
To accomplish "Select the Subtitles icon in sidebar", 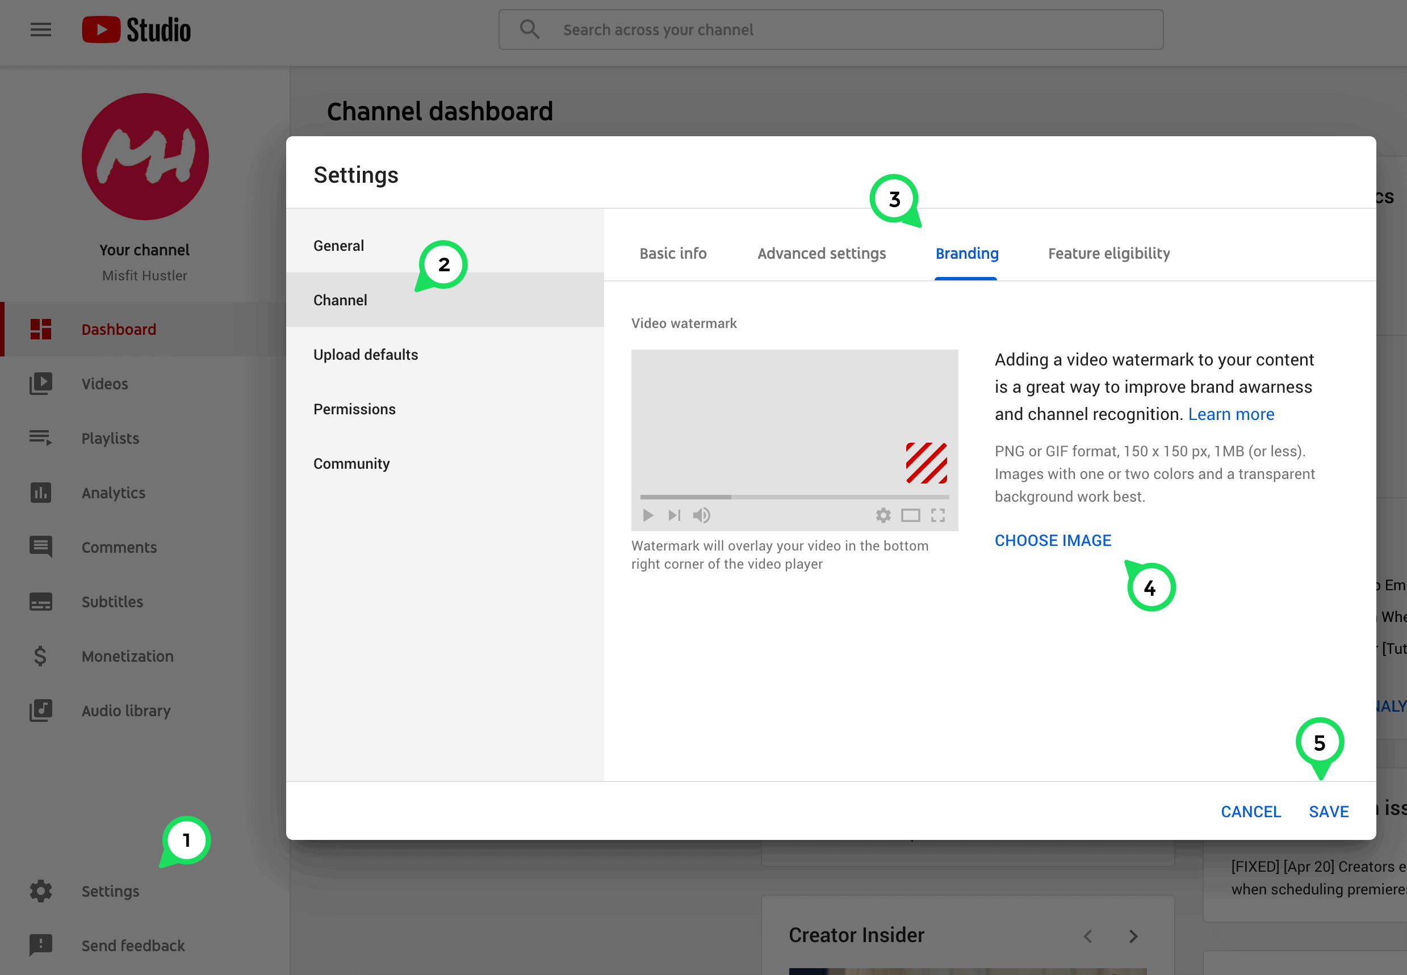I will pyautogui.click(x=40, y=601).
